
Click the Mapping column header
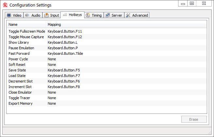pyautogui.click(x=54, y=24)
